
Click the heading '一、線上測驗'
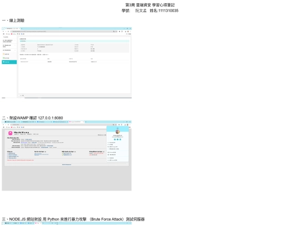click(13, 21)
